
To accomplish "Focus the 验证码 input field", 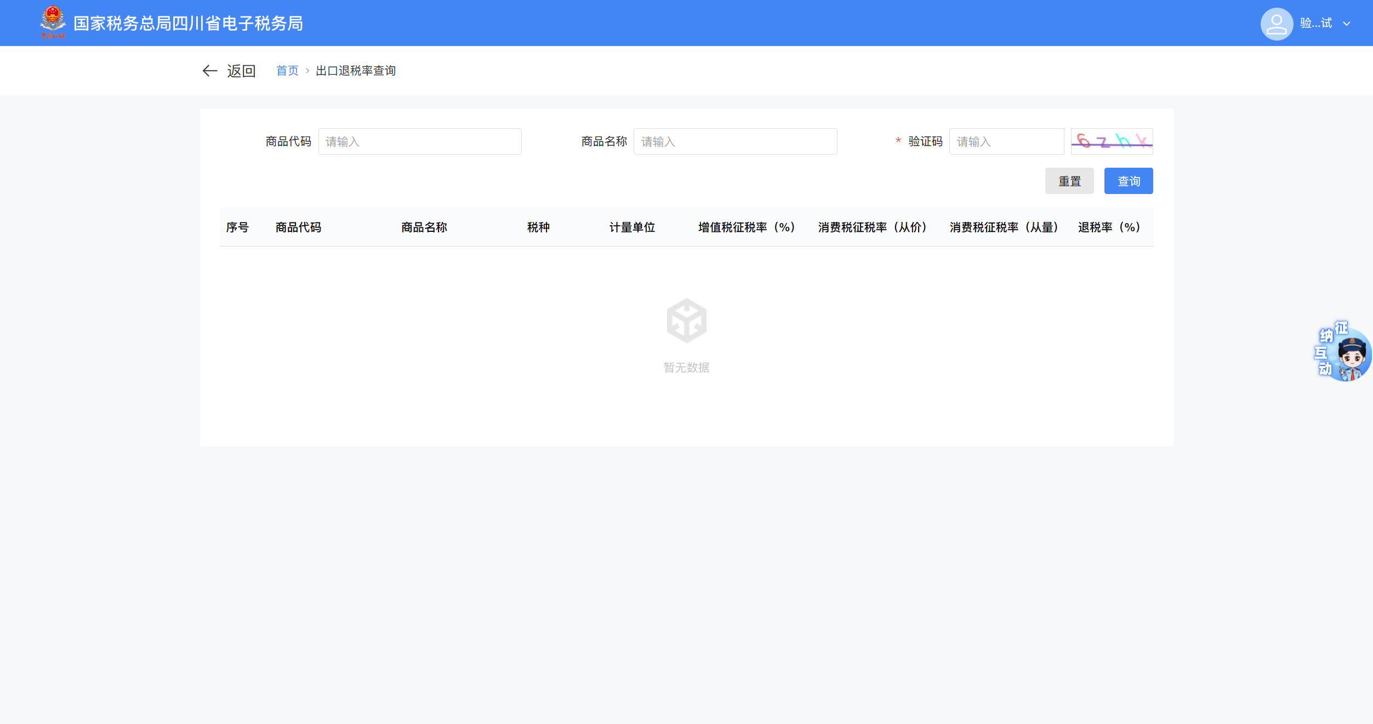I will pyautogui.click(x=1006, y=141).
